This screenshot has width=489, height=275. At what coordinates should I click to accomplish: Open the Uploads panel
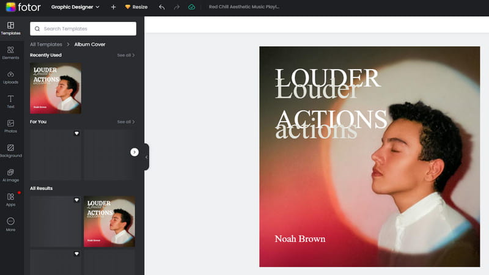pyautogui.click(x=10, y=77)
